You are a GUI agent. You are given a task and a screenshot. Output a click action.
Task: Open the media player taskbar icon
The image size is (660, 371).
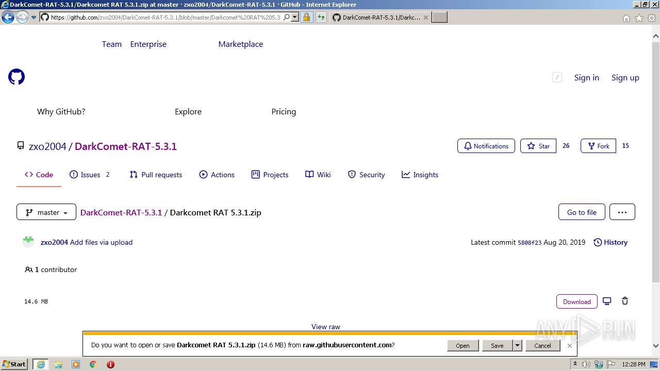coord(76,364)
